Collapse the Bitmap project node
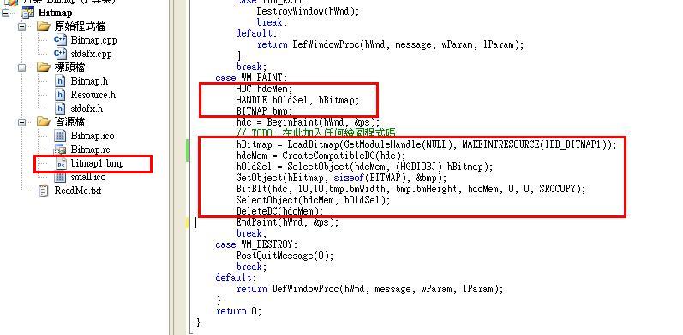This screenshot has width=683, height=335. pos(5,13)
